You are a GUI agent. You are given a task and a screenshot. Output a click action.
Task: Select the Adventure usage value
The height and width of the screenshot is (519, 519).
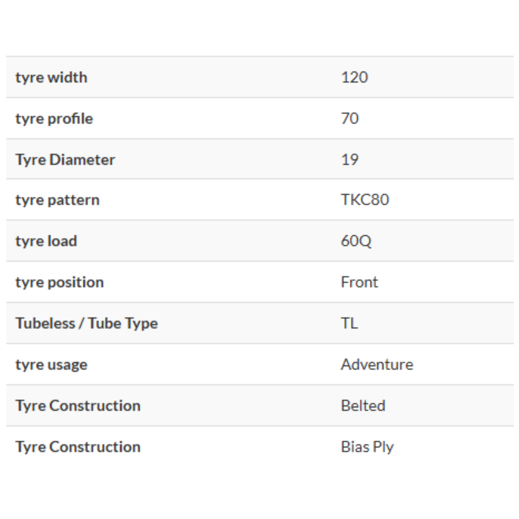(377, 365)
